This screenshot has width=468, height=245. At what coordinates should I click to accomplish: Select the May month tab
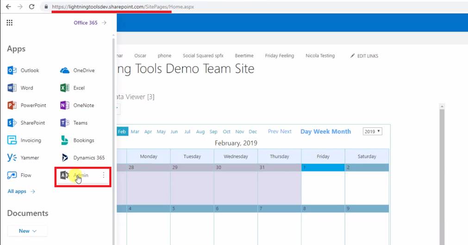click(x=161, y=132)
